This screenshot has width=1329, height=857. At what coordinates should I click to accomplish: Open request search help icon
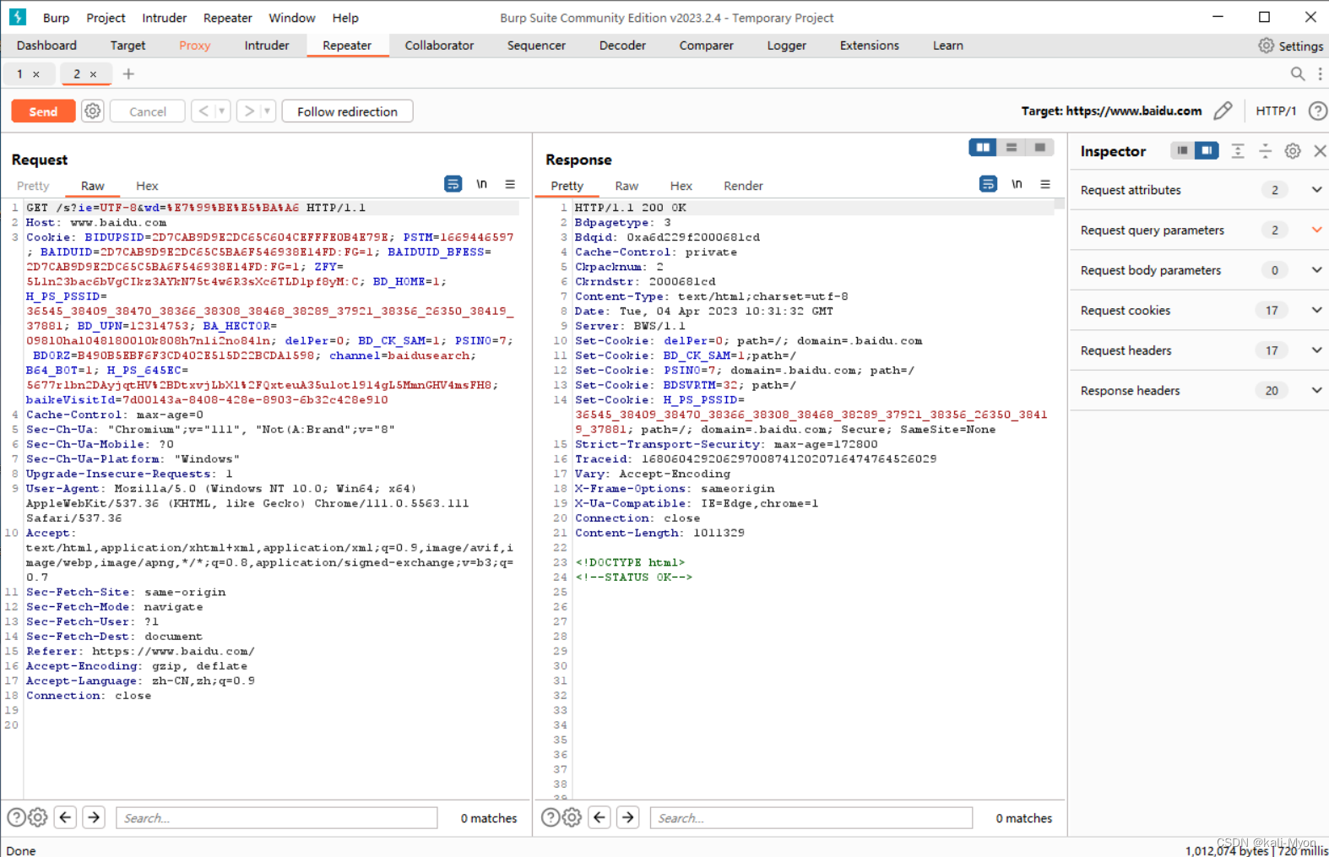16,817
